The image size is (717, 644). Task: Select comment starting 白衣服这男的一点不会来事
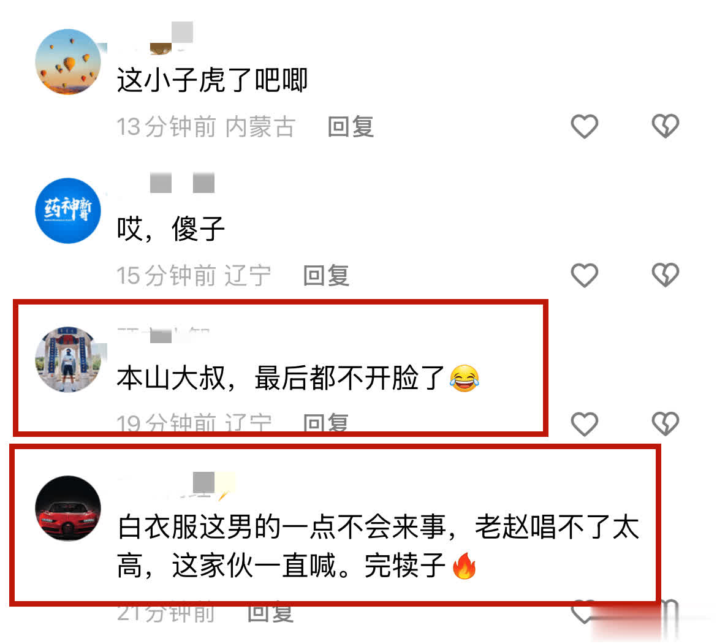click(378, 546)
